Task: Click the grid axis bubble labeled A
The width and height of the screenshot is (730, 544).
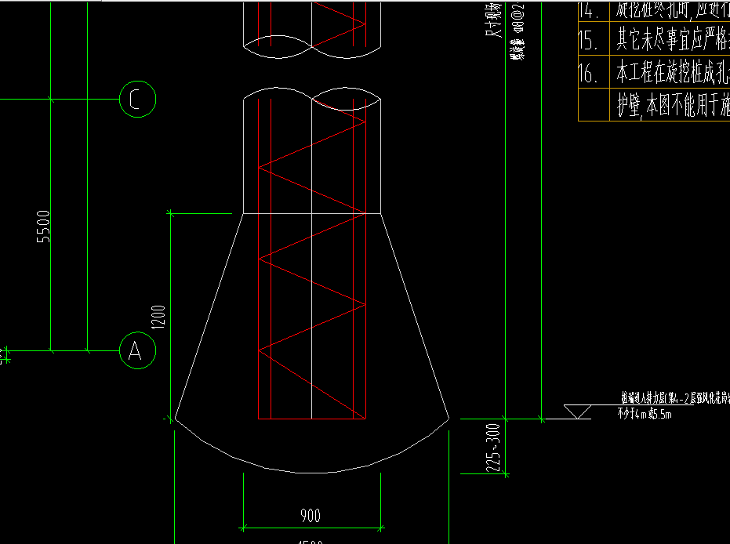Action: pos(137,350)
